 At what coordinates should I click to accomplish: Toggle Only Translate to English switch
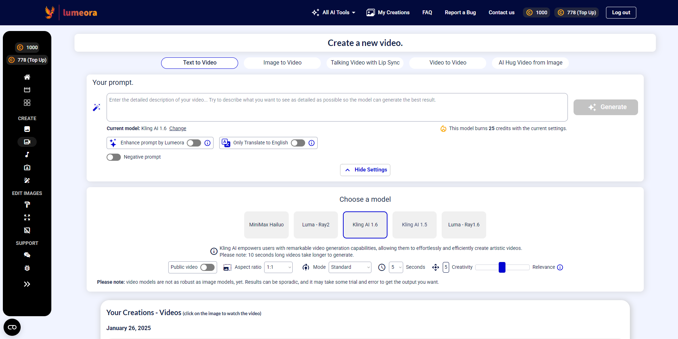pos(298,143)
